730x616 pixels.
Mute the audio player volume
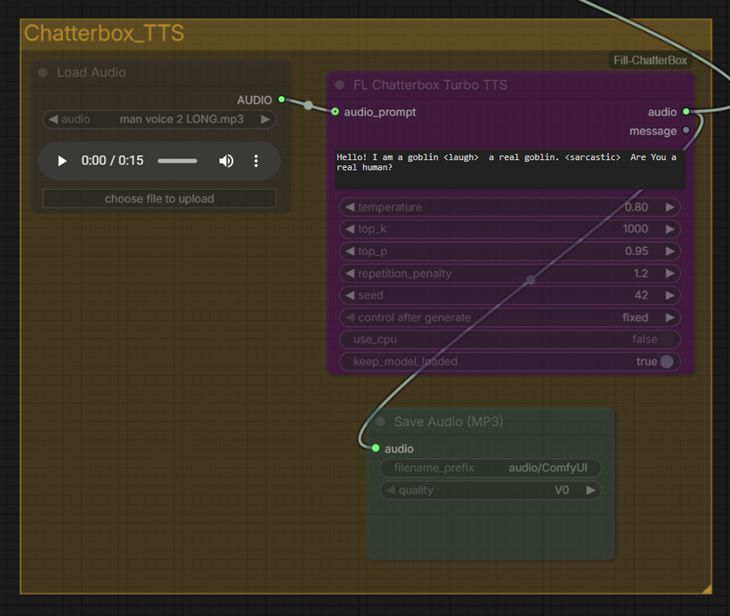(226, 161)
